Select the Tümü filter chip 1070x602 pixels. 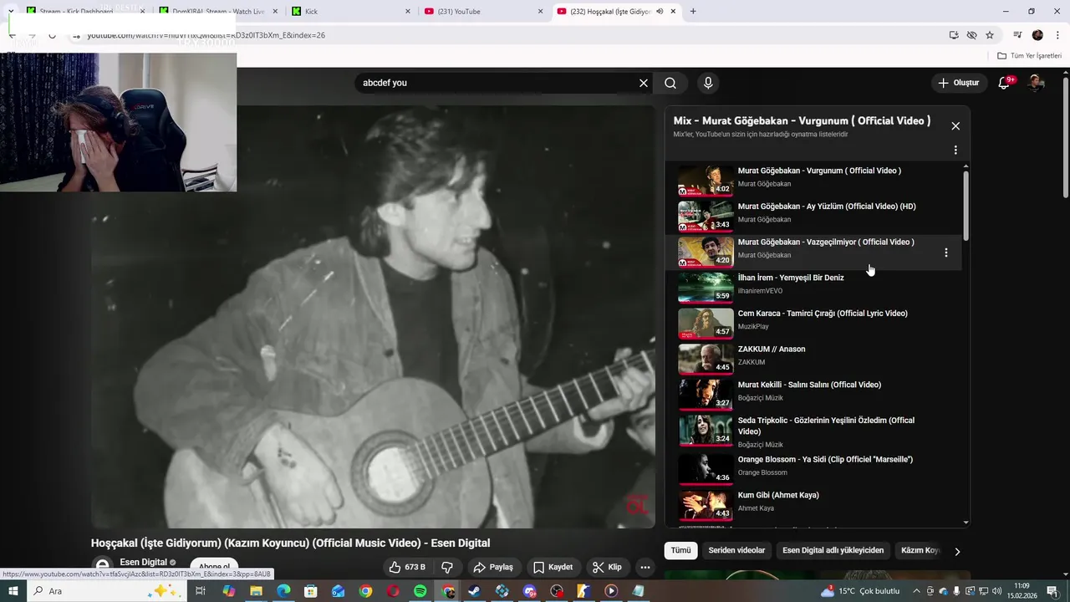[681, 551]
